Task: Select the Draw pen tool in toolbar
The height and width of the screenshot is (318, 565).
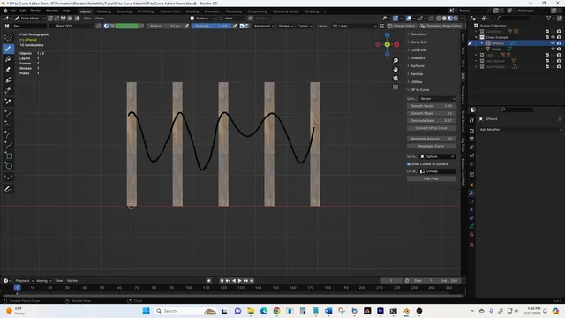Action: click(8, 49)
